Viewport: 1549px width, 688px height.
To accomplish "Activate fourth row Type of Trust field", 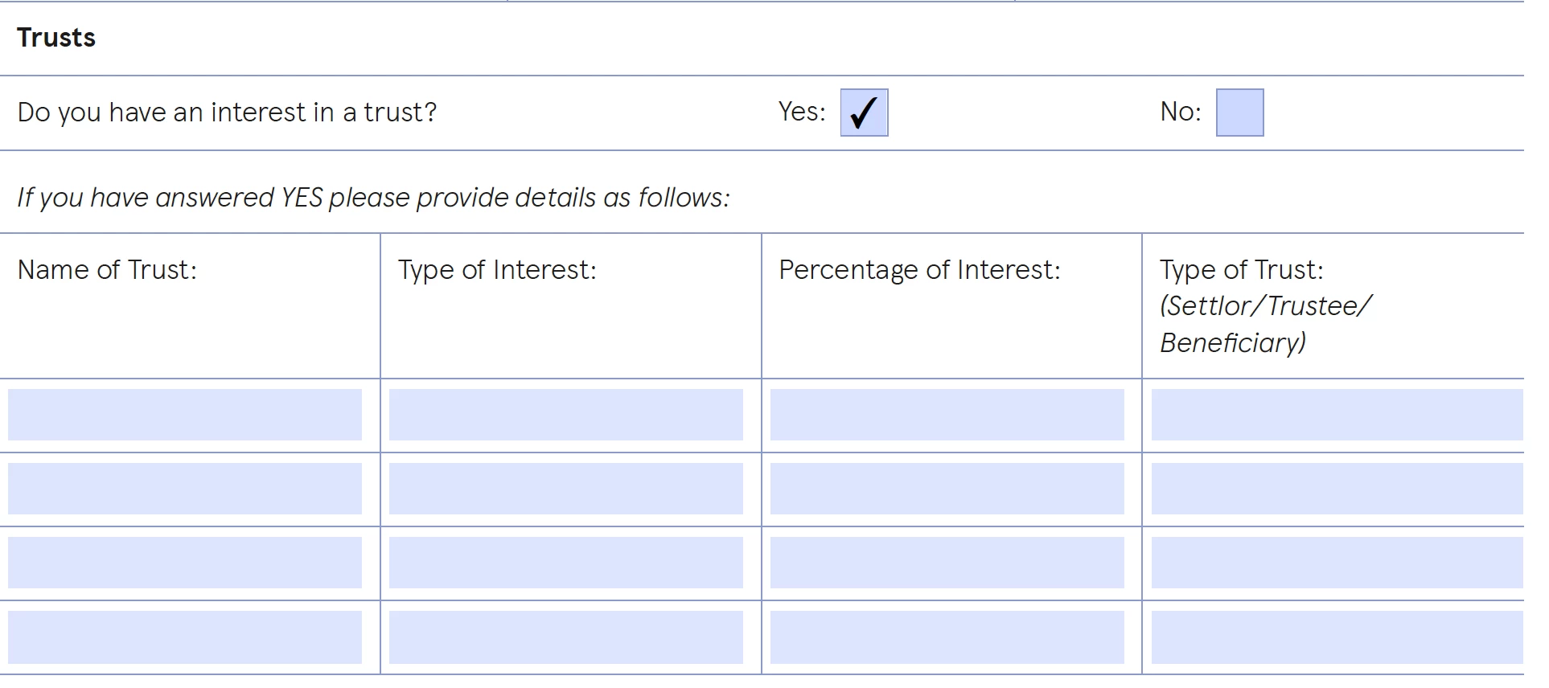I will [1337, 637].
